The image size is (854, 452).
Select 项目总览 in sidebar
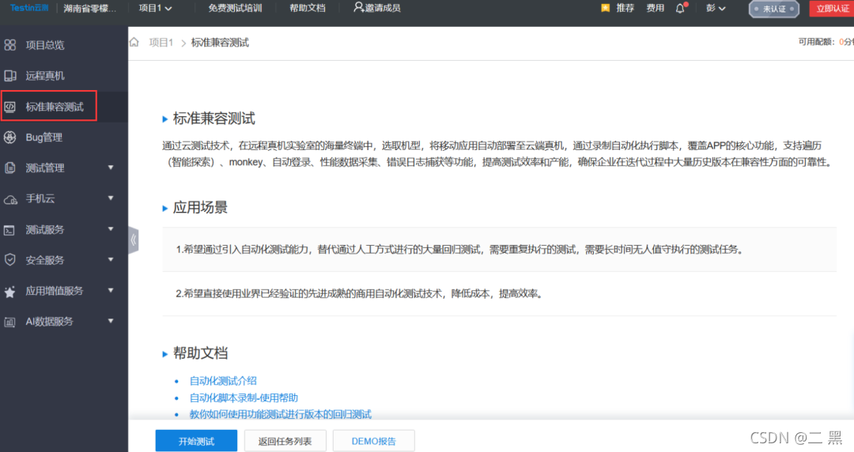point(45,45)
